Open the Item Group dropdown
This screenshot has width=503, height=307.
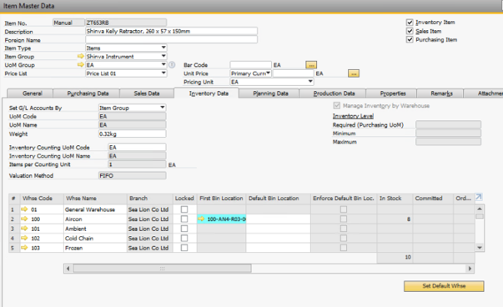pos(163,56)
